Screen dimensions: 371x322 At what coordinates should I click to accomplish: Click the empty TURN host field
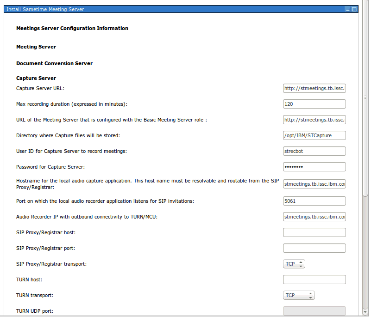(x=314, y=279)
